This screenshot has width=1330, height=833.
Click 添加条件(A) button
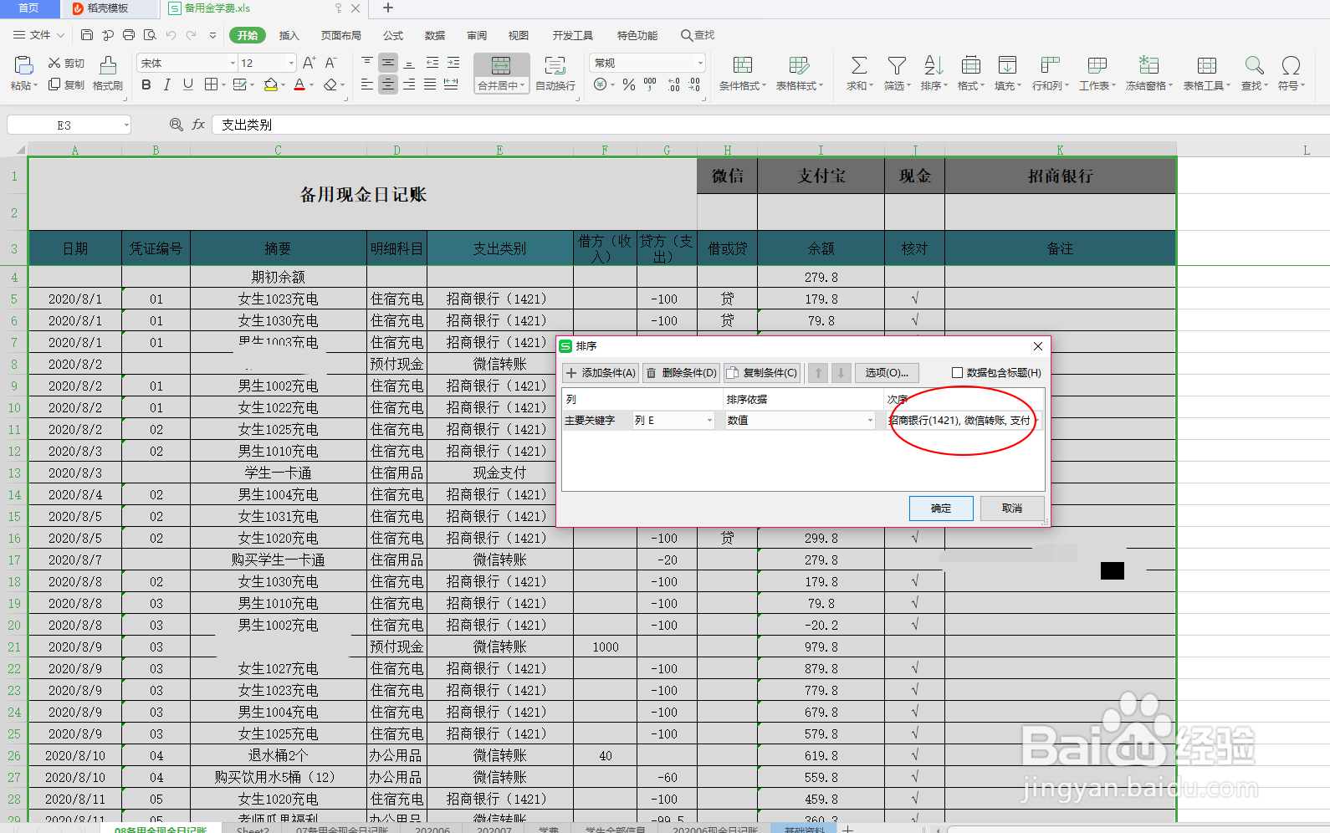click(601, 373)
